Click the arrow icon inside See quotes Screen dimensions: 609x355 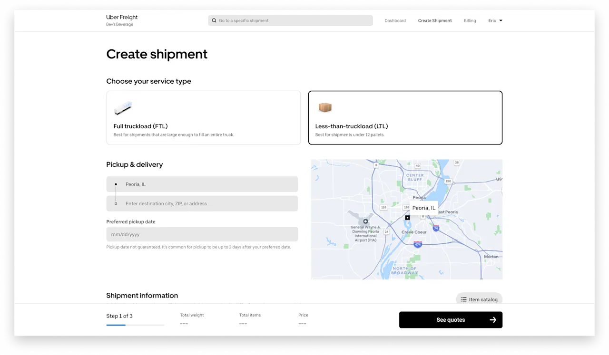point(493,320)
